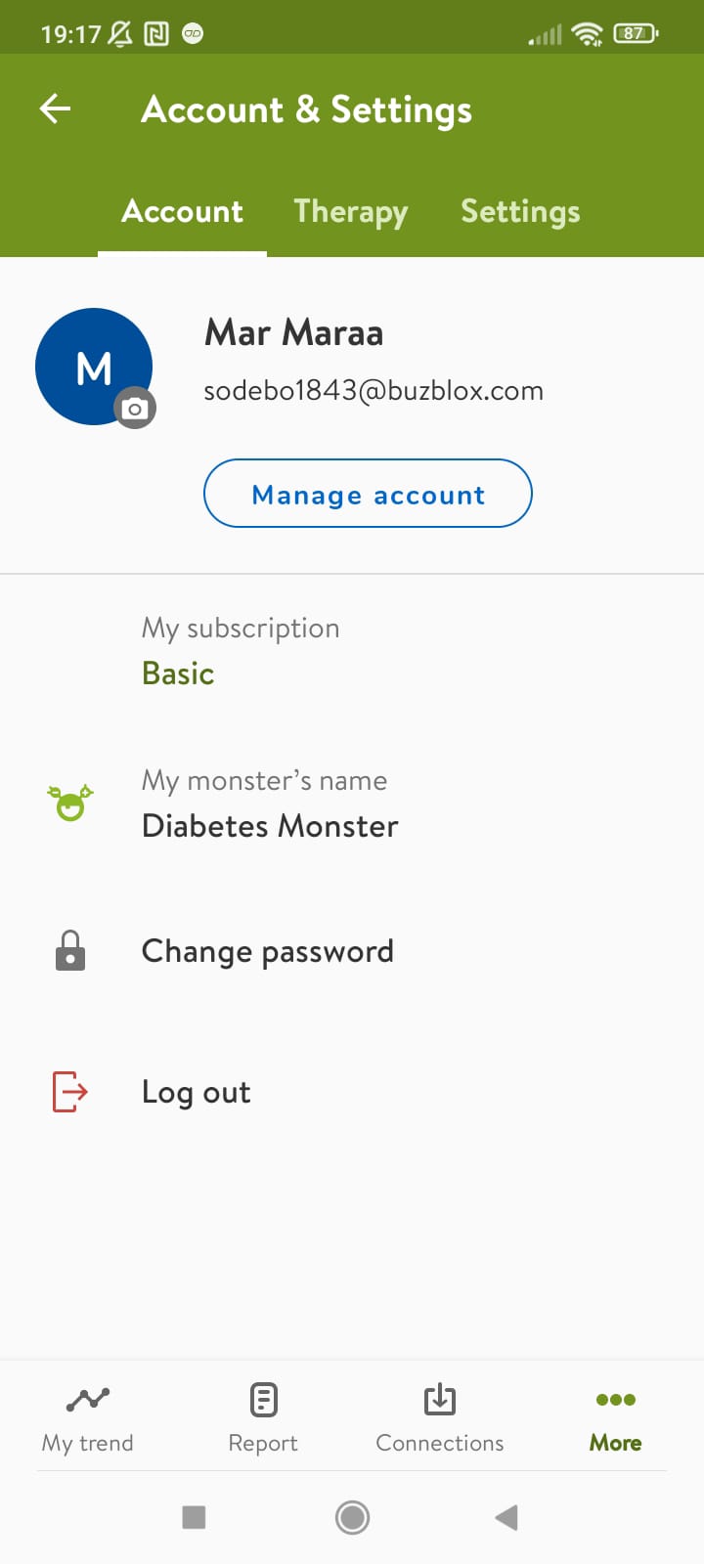This screenshot has height=1564, width=704.
Task: Select the Account tab
Action: (x=183, y=211)
